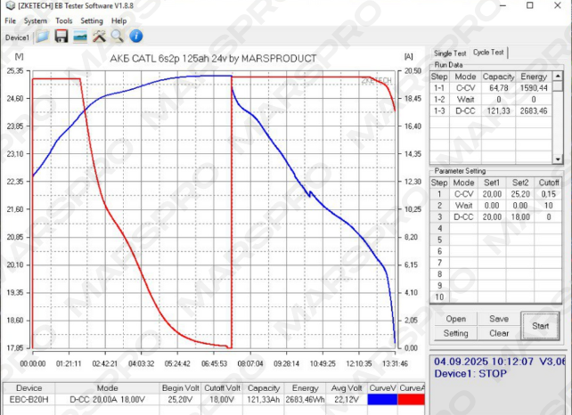Viewport: 572px width, 415px height.
Task: Click the step 4 empty Mode cell
Action: pos(463,229)
